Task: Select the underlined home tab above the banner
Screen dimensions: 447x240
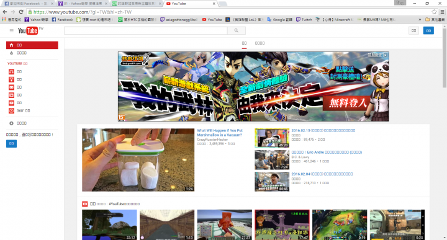Action: click(244, 43)
